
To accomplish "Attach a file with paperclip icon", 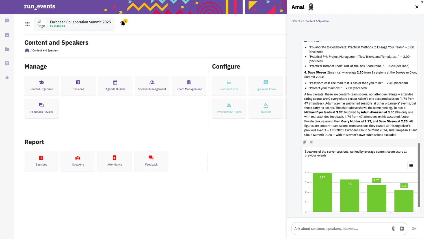I will point(393,229).
